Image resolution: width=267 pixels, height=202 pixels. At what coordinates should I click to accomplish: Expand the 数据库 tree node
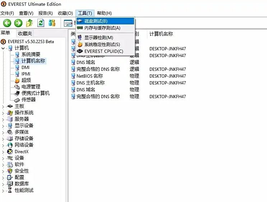3,184
